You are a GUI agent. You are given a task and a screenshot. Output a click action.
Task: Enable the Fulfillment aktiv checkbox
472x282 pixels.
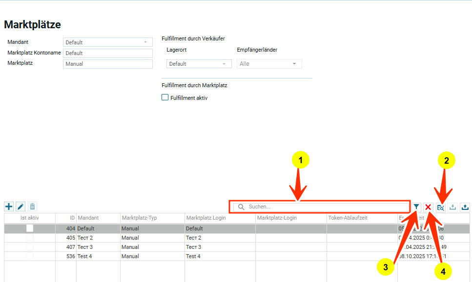(165, 97)
